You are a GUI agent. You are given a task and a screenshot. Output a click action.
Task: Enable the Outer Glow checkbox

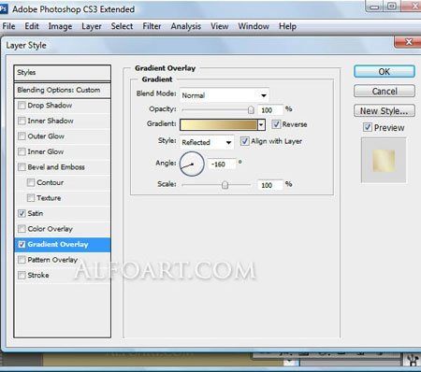[x=22, y=136]
